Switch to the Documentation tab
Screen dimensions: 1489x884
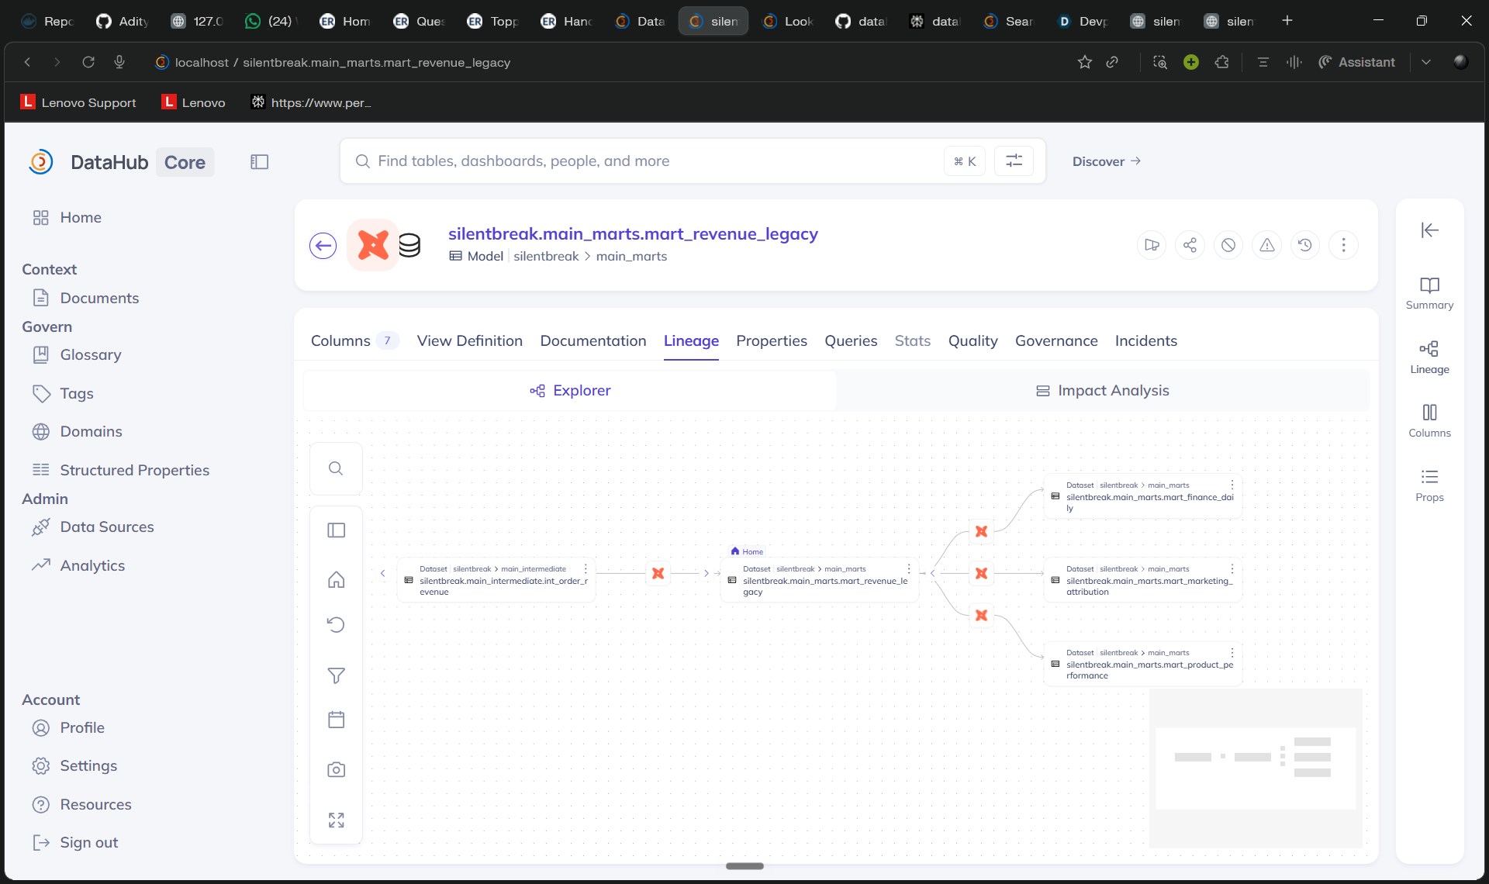click(x=592, y=341)
